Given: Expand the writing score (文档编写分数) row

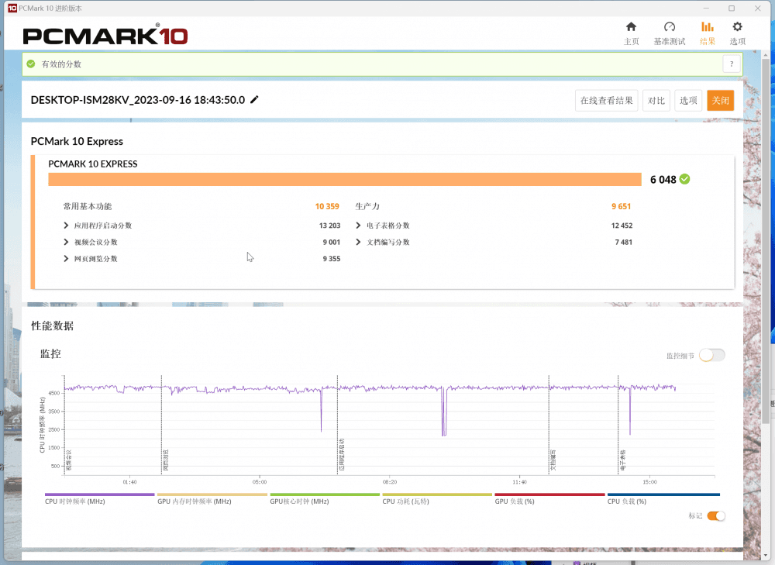Looking at the screenshot, I should (358, 242).
